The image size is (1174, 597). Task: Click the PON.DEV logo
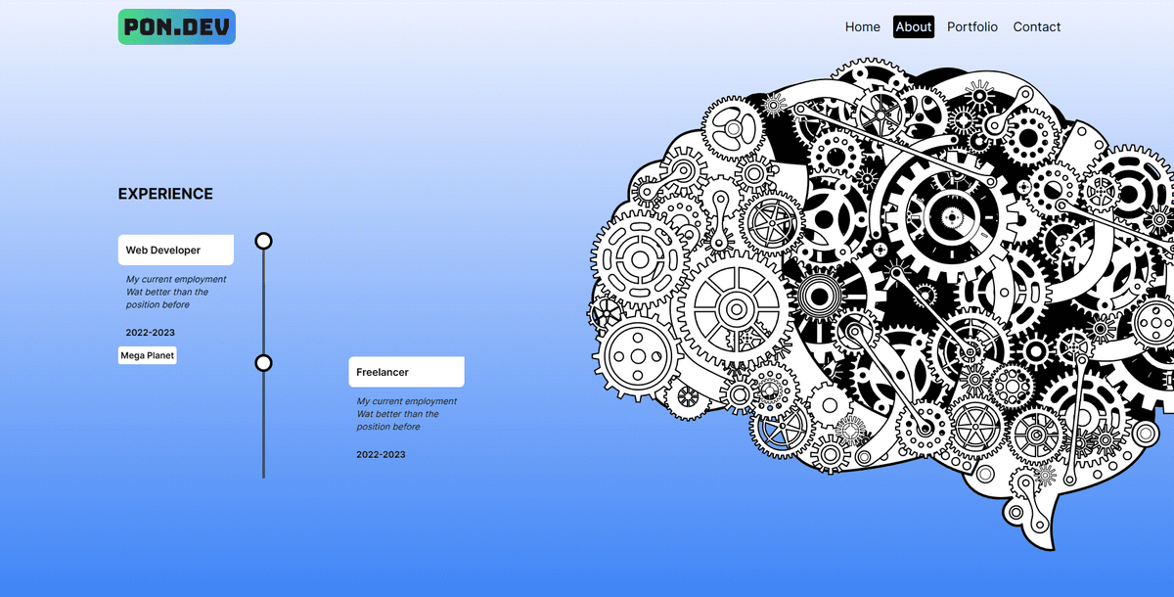[177, 27]
